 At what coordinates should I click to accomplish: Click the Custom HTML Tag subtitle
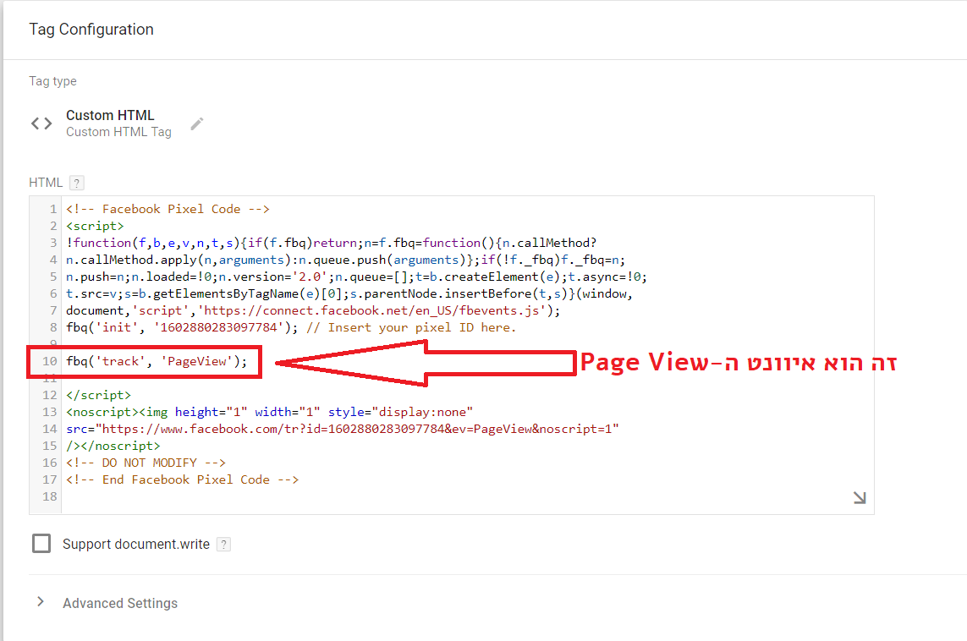pyautogui.click(x=119, y=132)
